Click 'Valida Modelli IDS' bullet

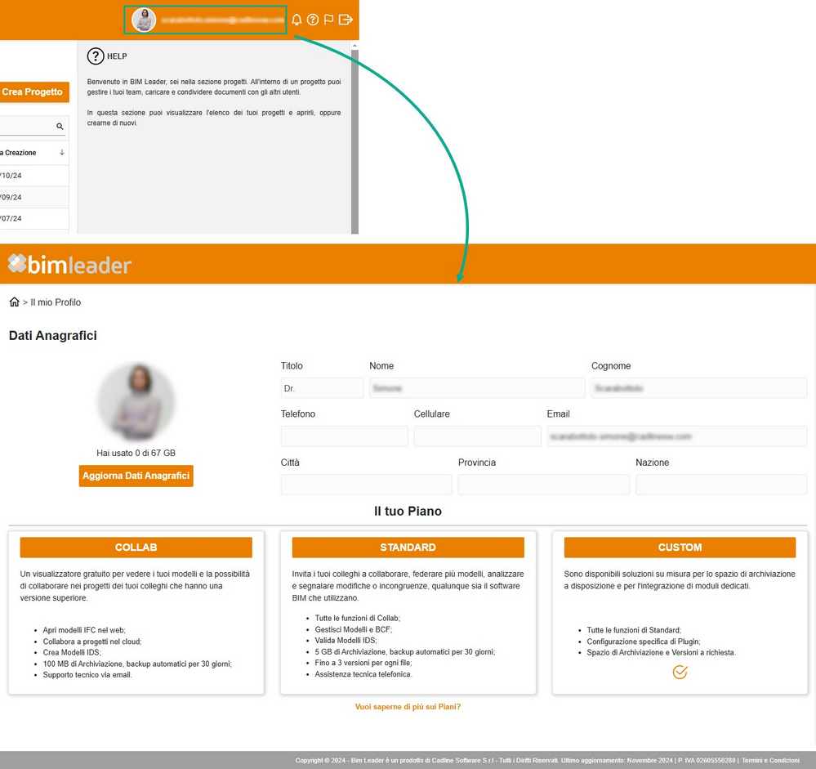coord(346,641)
